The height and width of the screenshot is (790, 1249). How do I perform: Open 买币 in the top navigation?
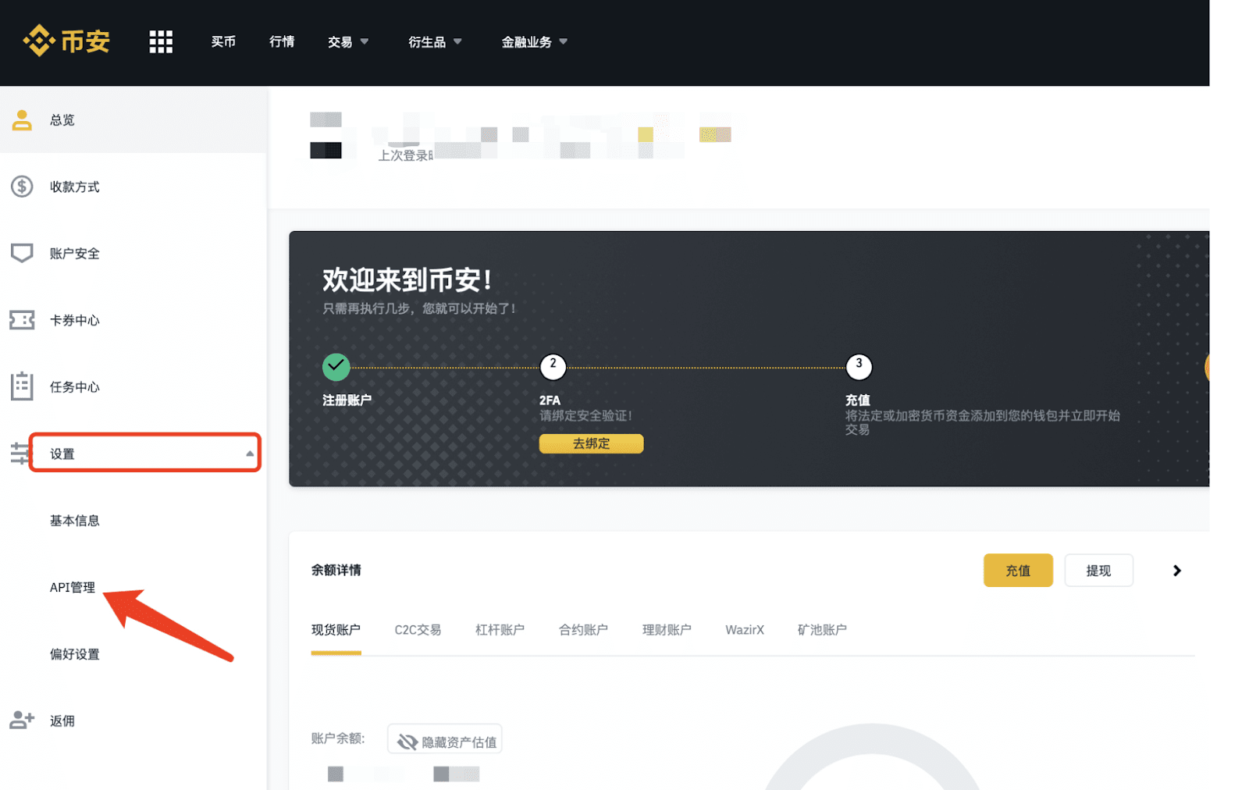pyautogui.click(x=223, y=41)
